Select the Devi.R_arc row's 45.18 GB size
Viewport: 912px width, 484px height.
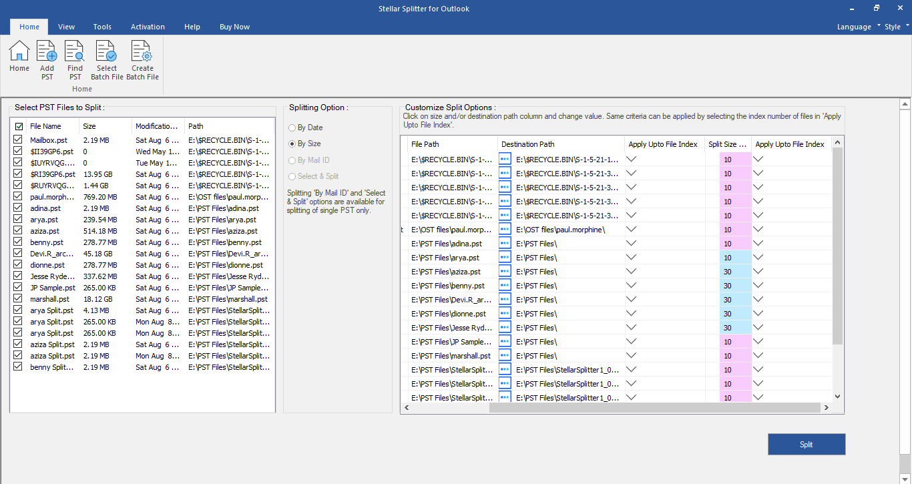98,254
